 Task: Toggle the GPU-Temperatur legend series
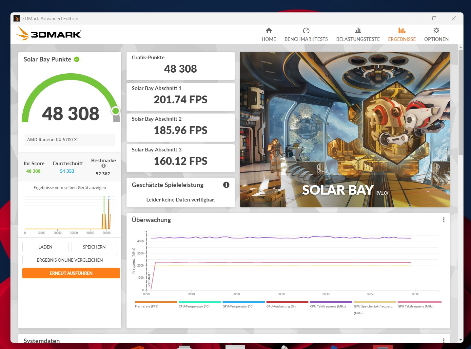(x=244, y=305)
